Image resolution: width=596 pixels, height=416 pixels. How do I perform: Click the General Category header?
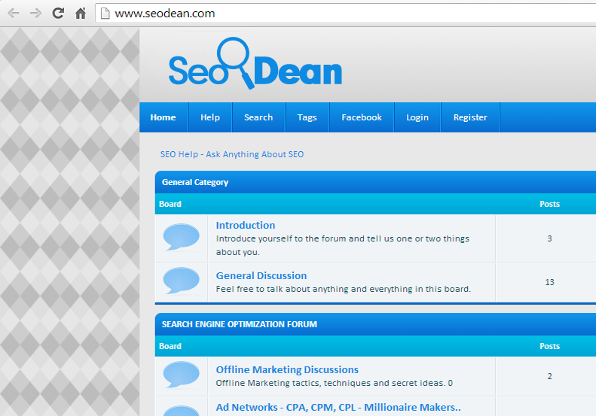[195, 182]
